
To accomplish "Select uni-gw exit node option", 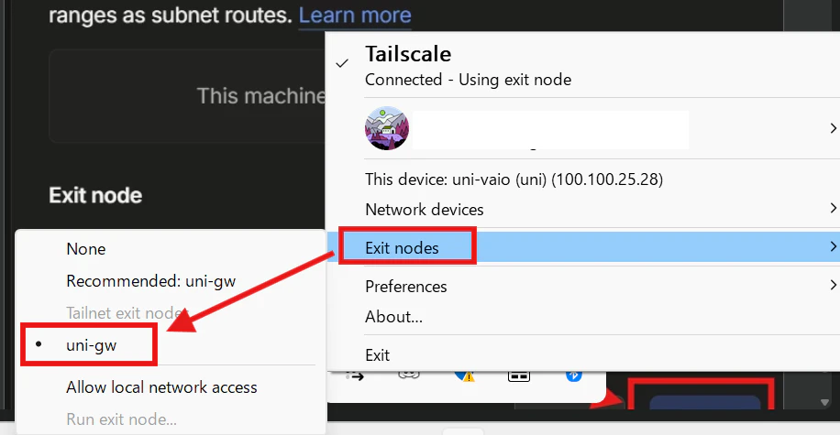I will 91,345.
